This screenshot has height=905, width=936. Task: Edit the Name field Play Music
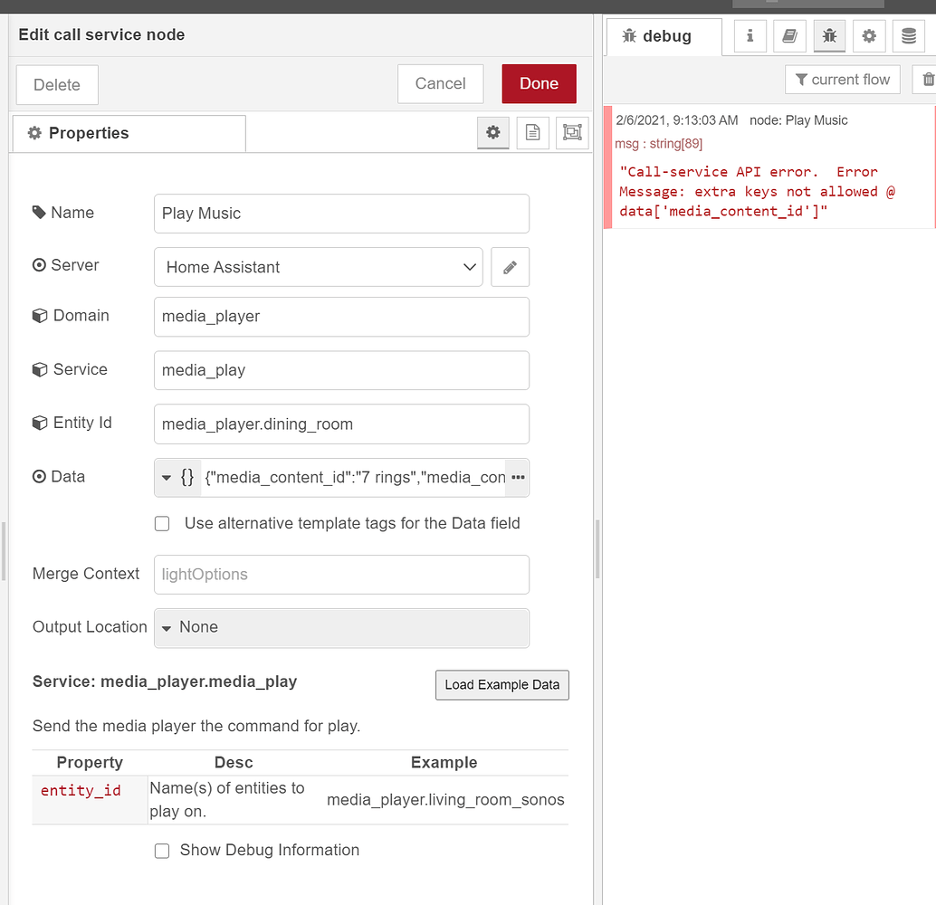[x=341, y=213]
